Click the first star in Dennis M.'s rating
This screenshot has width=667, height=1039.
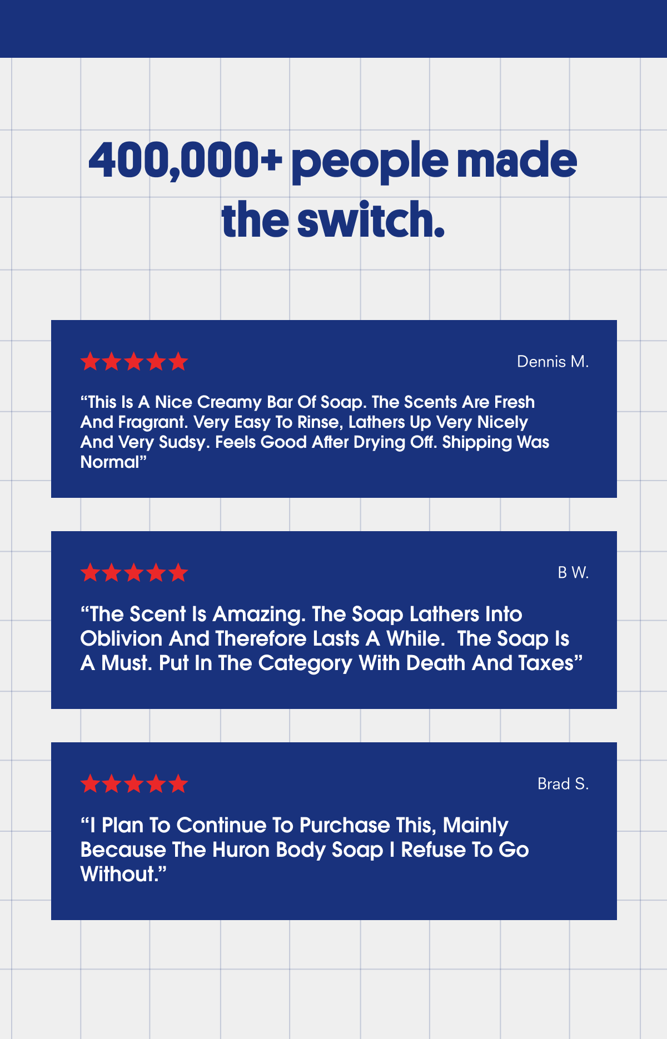tap(90, 362)
